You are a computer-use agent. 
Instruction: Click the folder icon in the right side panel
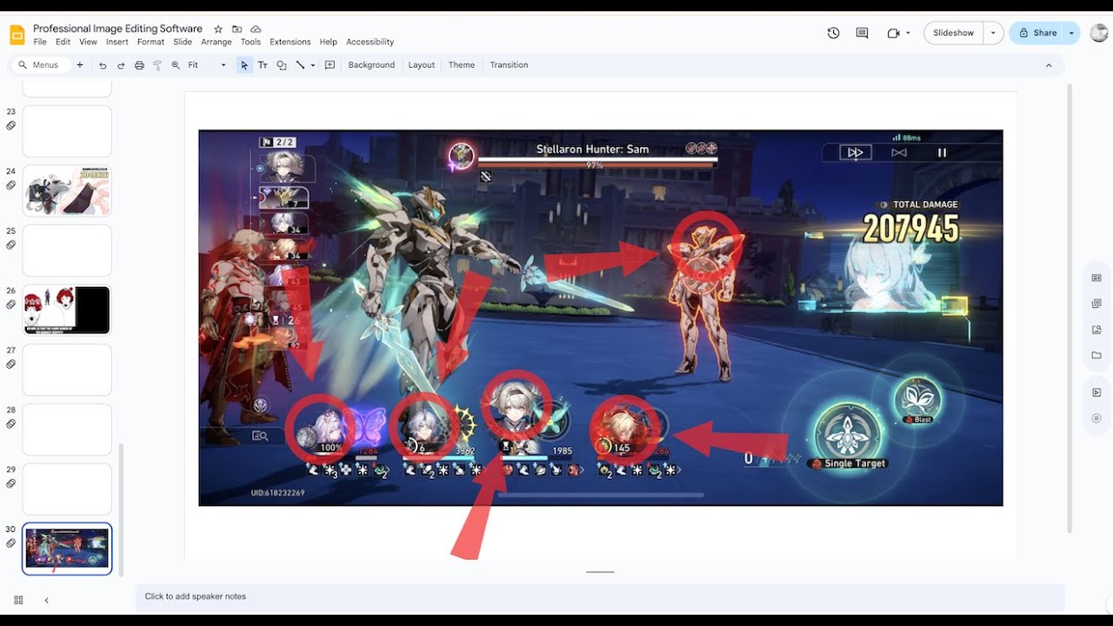point(1096,355)
